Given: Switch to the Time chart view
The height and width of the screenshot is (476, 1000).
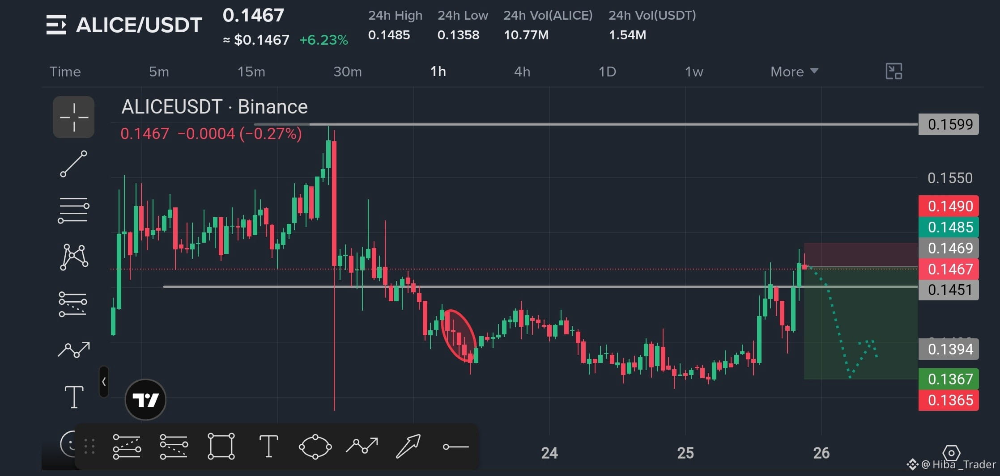Looking at the screenshot, I should (65, 72).
